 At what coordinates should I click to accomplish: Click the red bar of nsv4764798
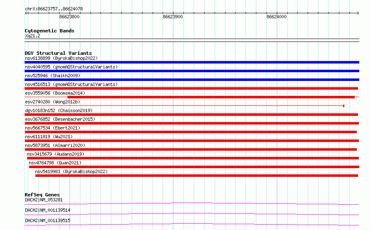pyautogui.click(x=194, y=167)
